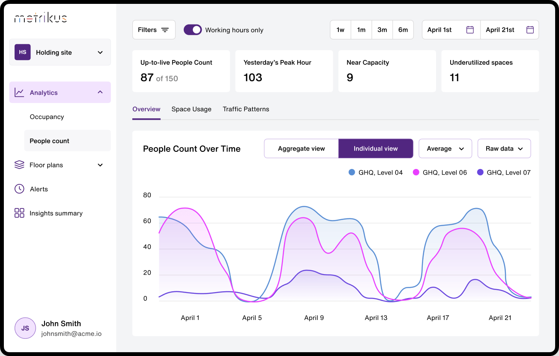Open the Average dropdown
Image resolution: width=559 pixels, height=356 pixels.
445,148
